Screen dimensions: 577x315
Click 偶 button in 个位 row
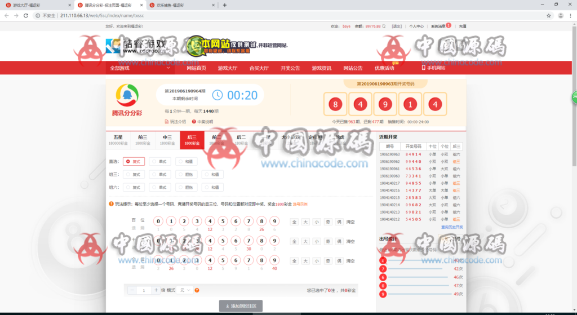click(x=339, y=261)
